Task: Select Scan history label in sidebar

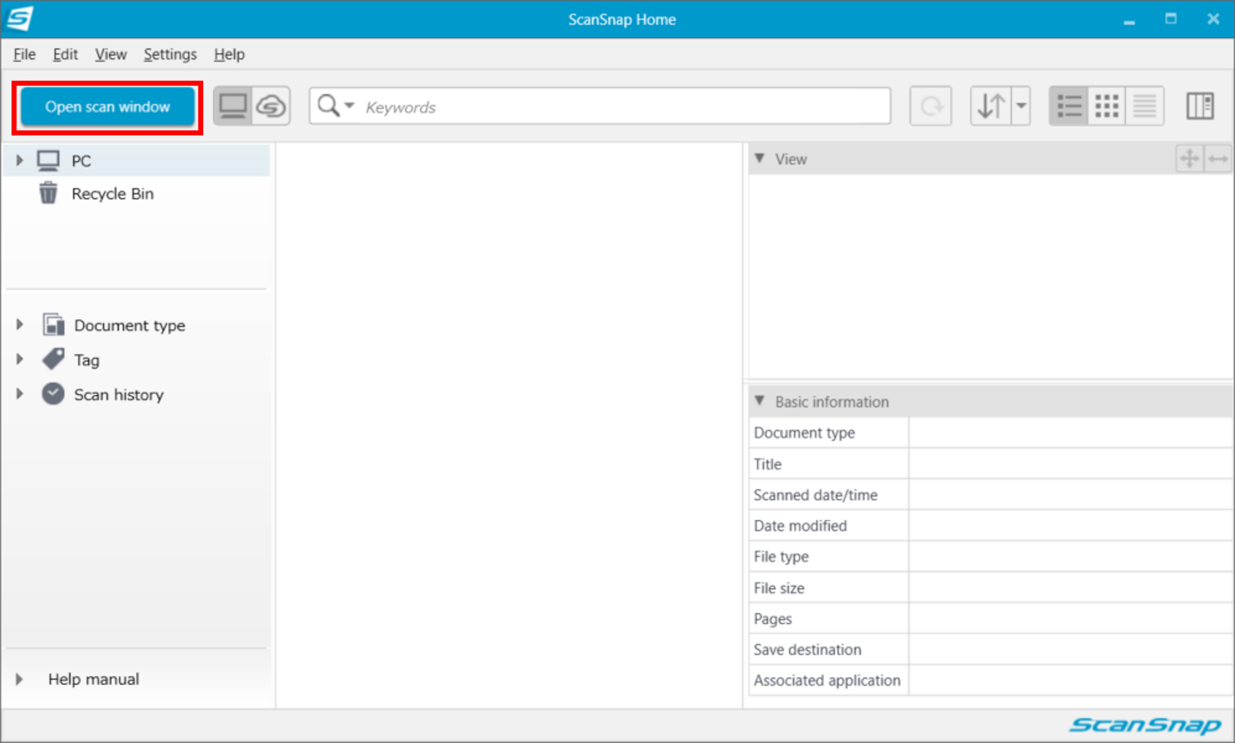Action: point(119,395)
